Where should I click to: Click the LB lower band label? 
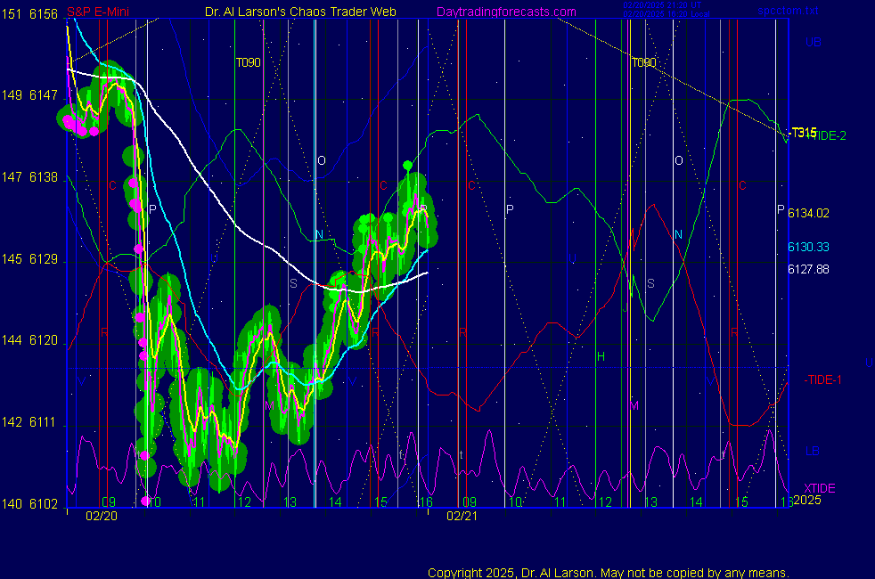pyautogui.click(x=813, y=451)
